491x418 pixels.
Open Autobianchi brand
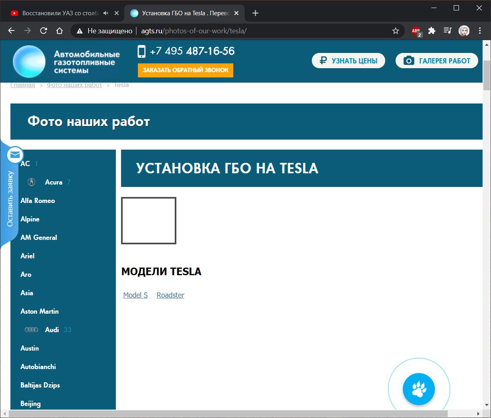pyautogui.click(x=38, y=367)
